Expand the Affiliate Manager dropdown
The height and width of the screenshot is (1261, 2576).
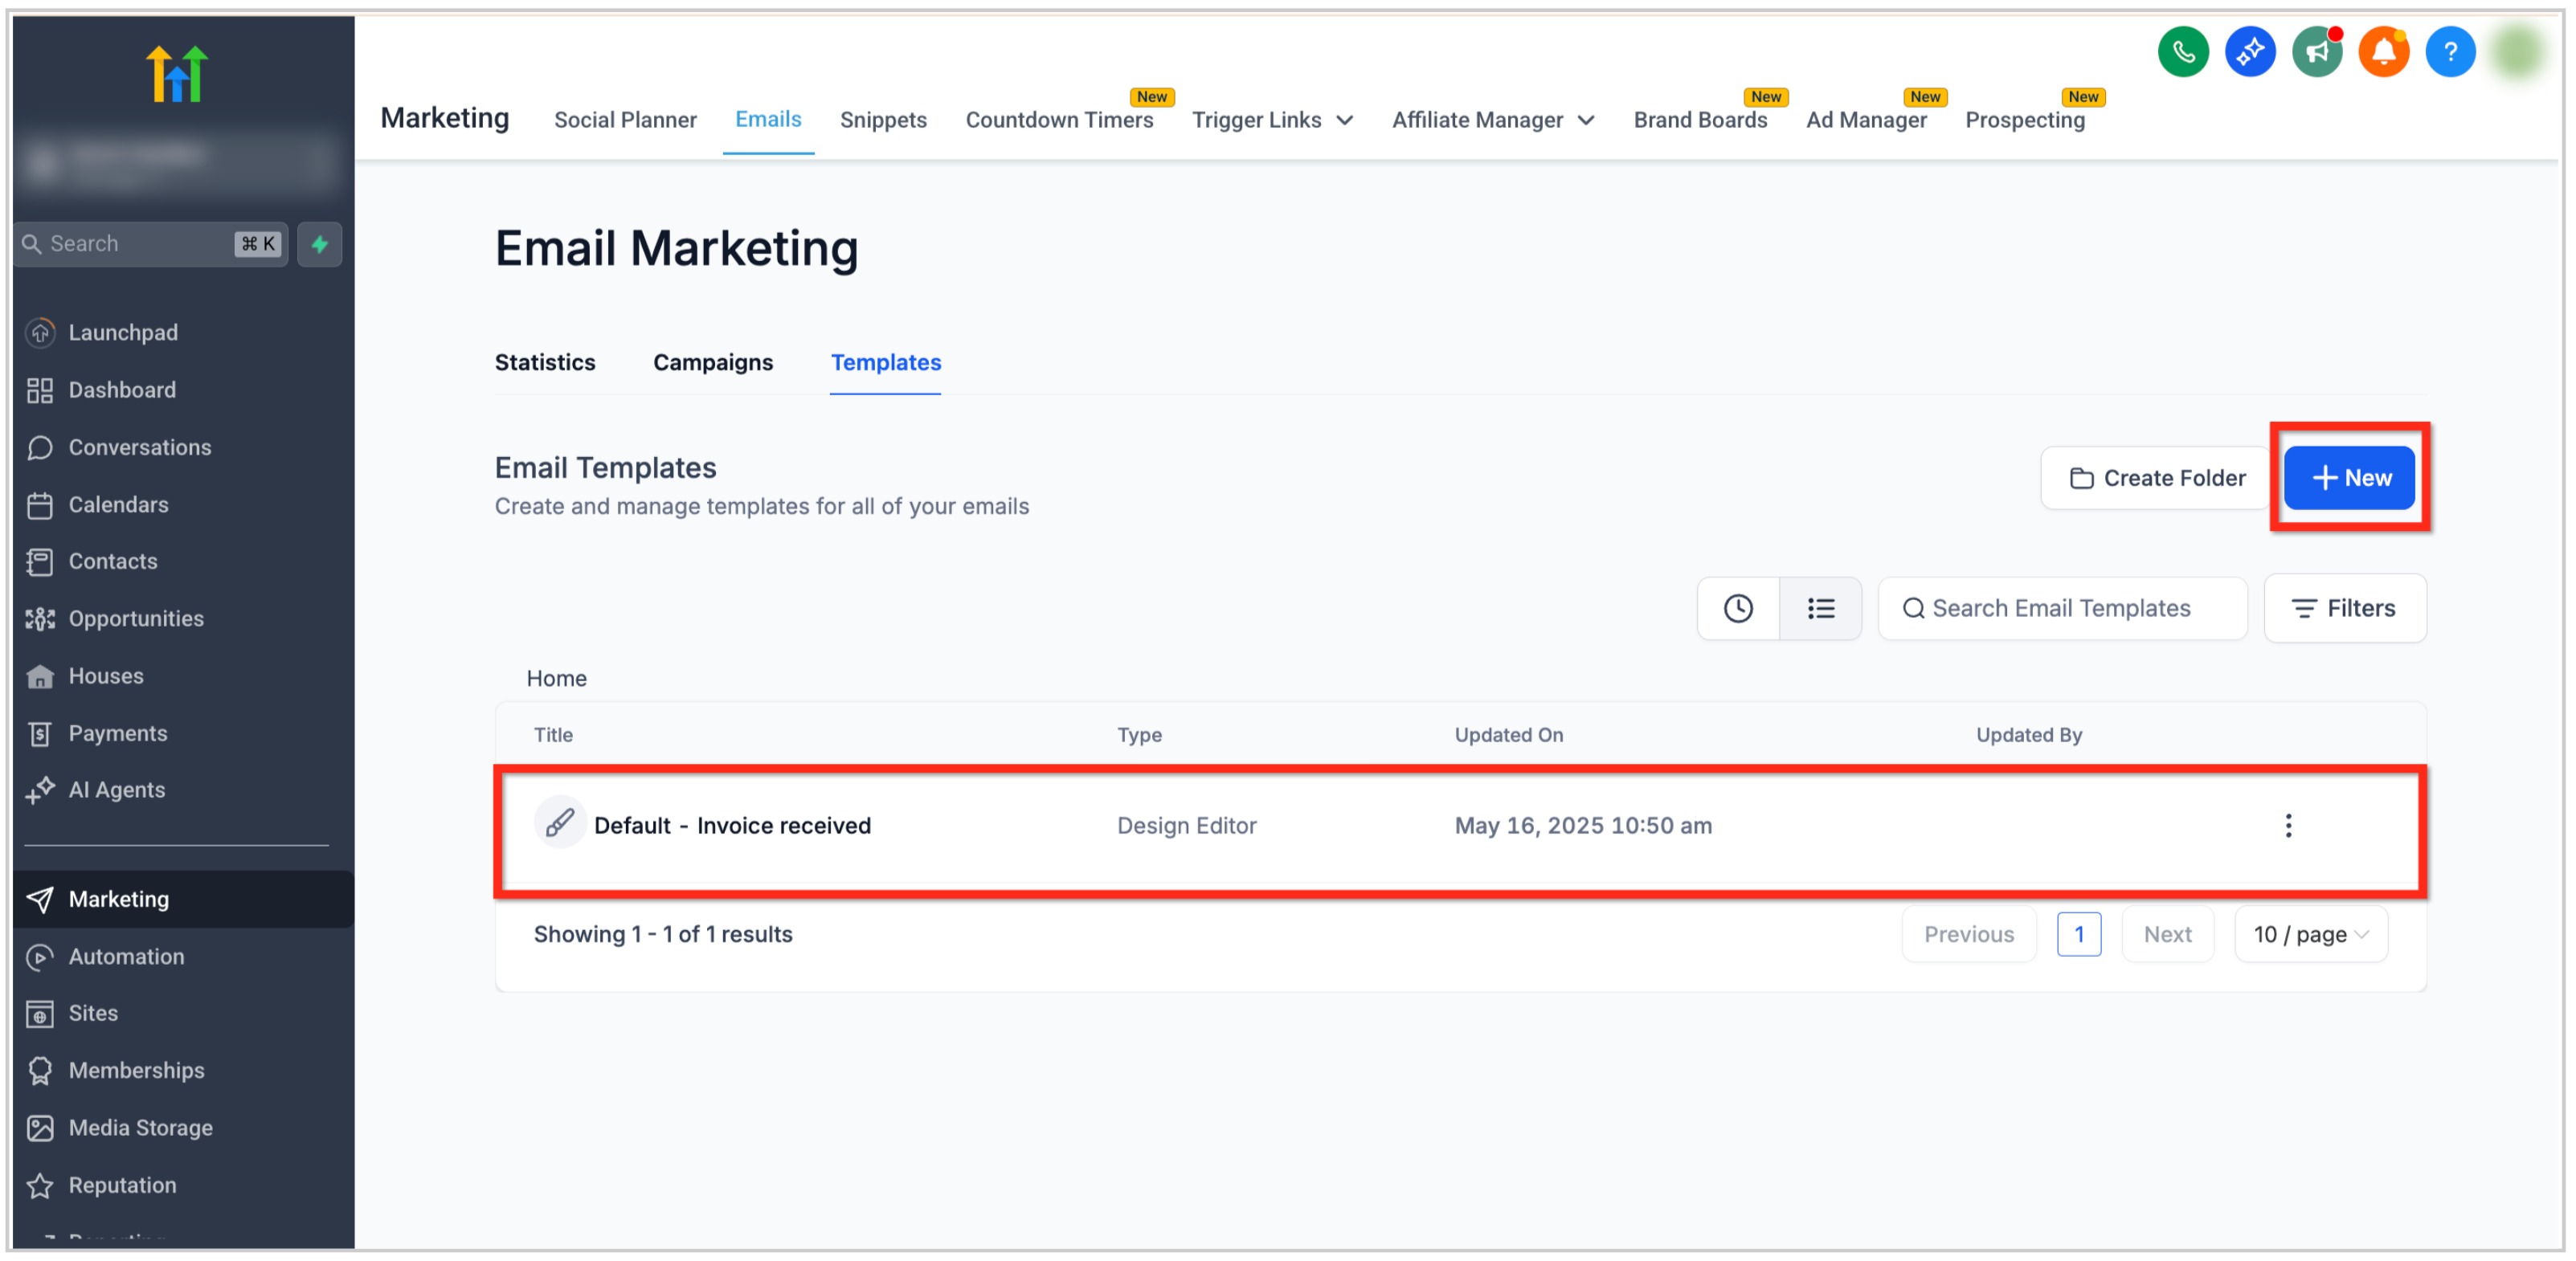click(x=1492, y=120)
